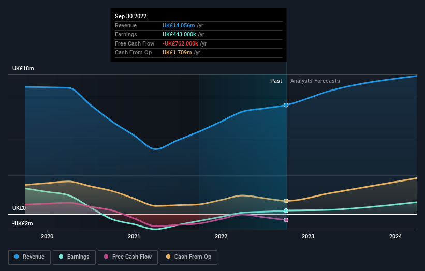Image resolution: width=425 pixels, height=271 pixels.
Task: Click the Past label on chart
Action: 276,81
